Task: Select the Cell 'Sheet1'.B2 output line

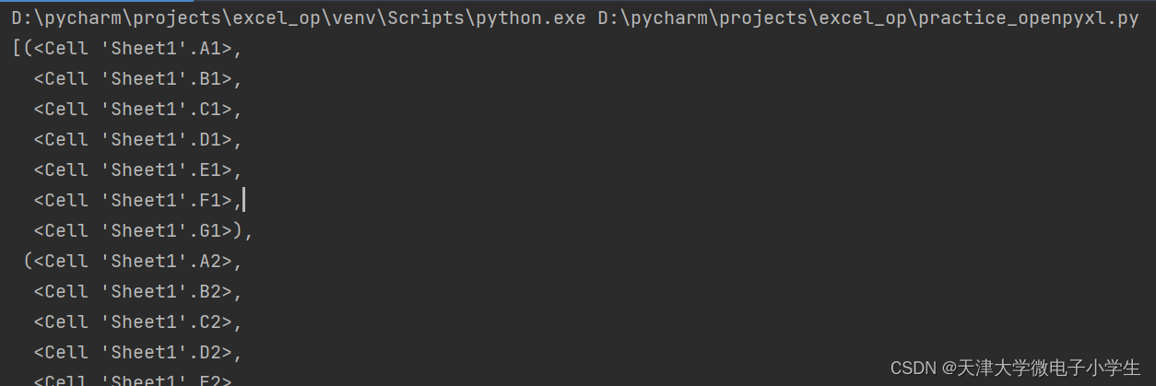Action: (x=137, y=292)
